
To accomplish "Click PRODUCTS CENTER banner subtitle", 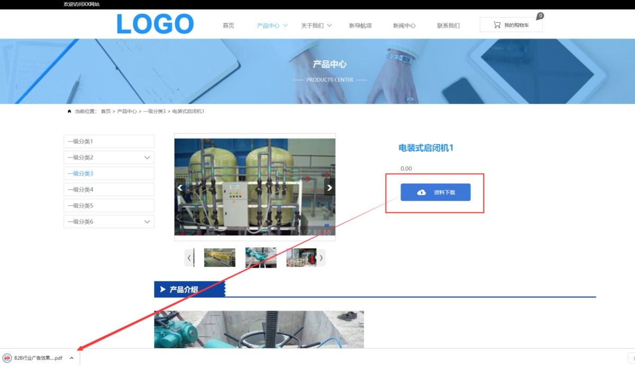I will pyautogui.click(x=330, y=80).
